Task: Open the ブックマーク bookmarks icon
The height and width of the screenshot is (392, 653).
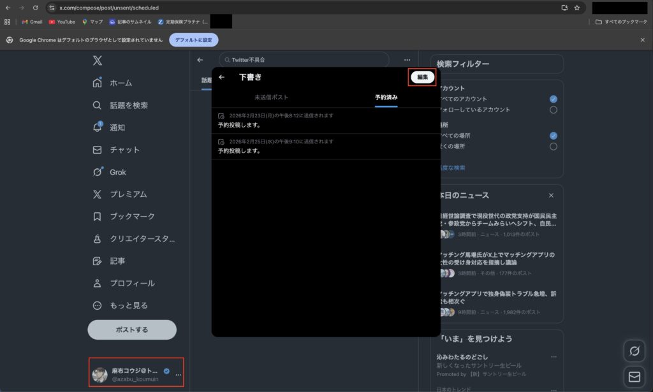Action: (96, 217)
